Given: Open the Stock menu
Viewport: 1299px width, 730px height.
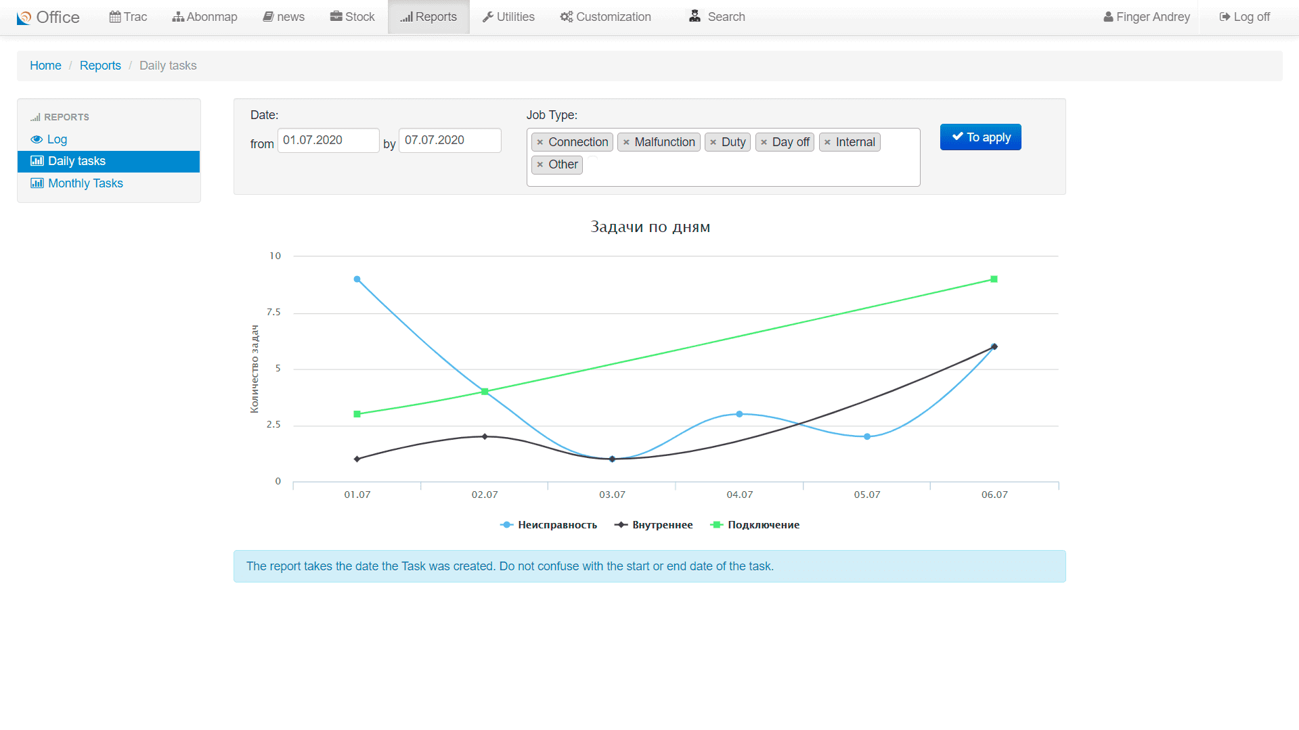Looking at the screenshot, I should click(352, 17).
